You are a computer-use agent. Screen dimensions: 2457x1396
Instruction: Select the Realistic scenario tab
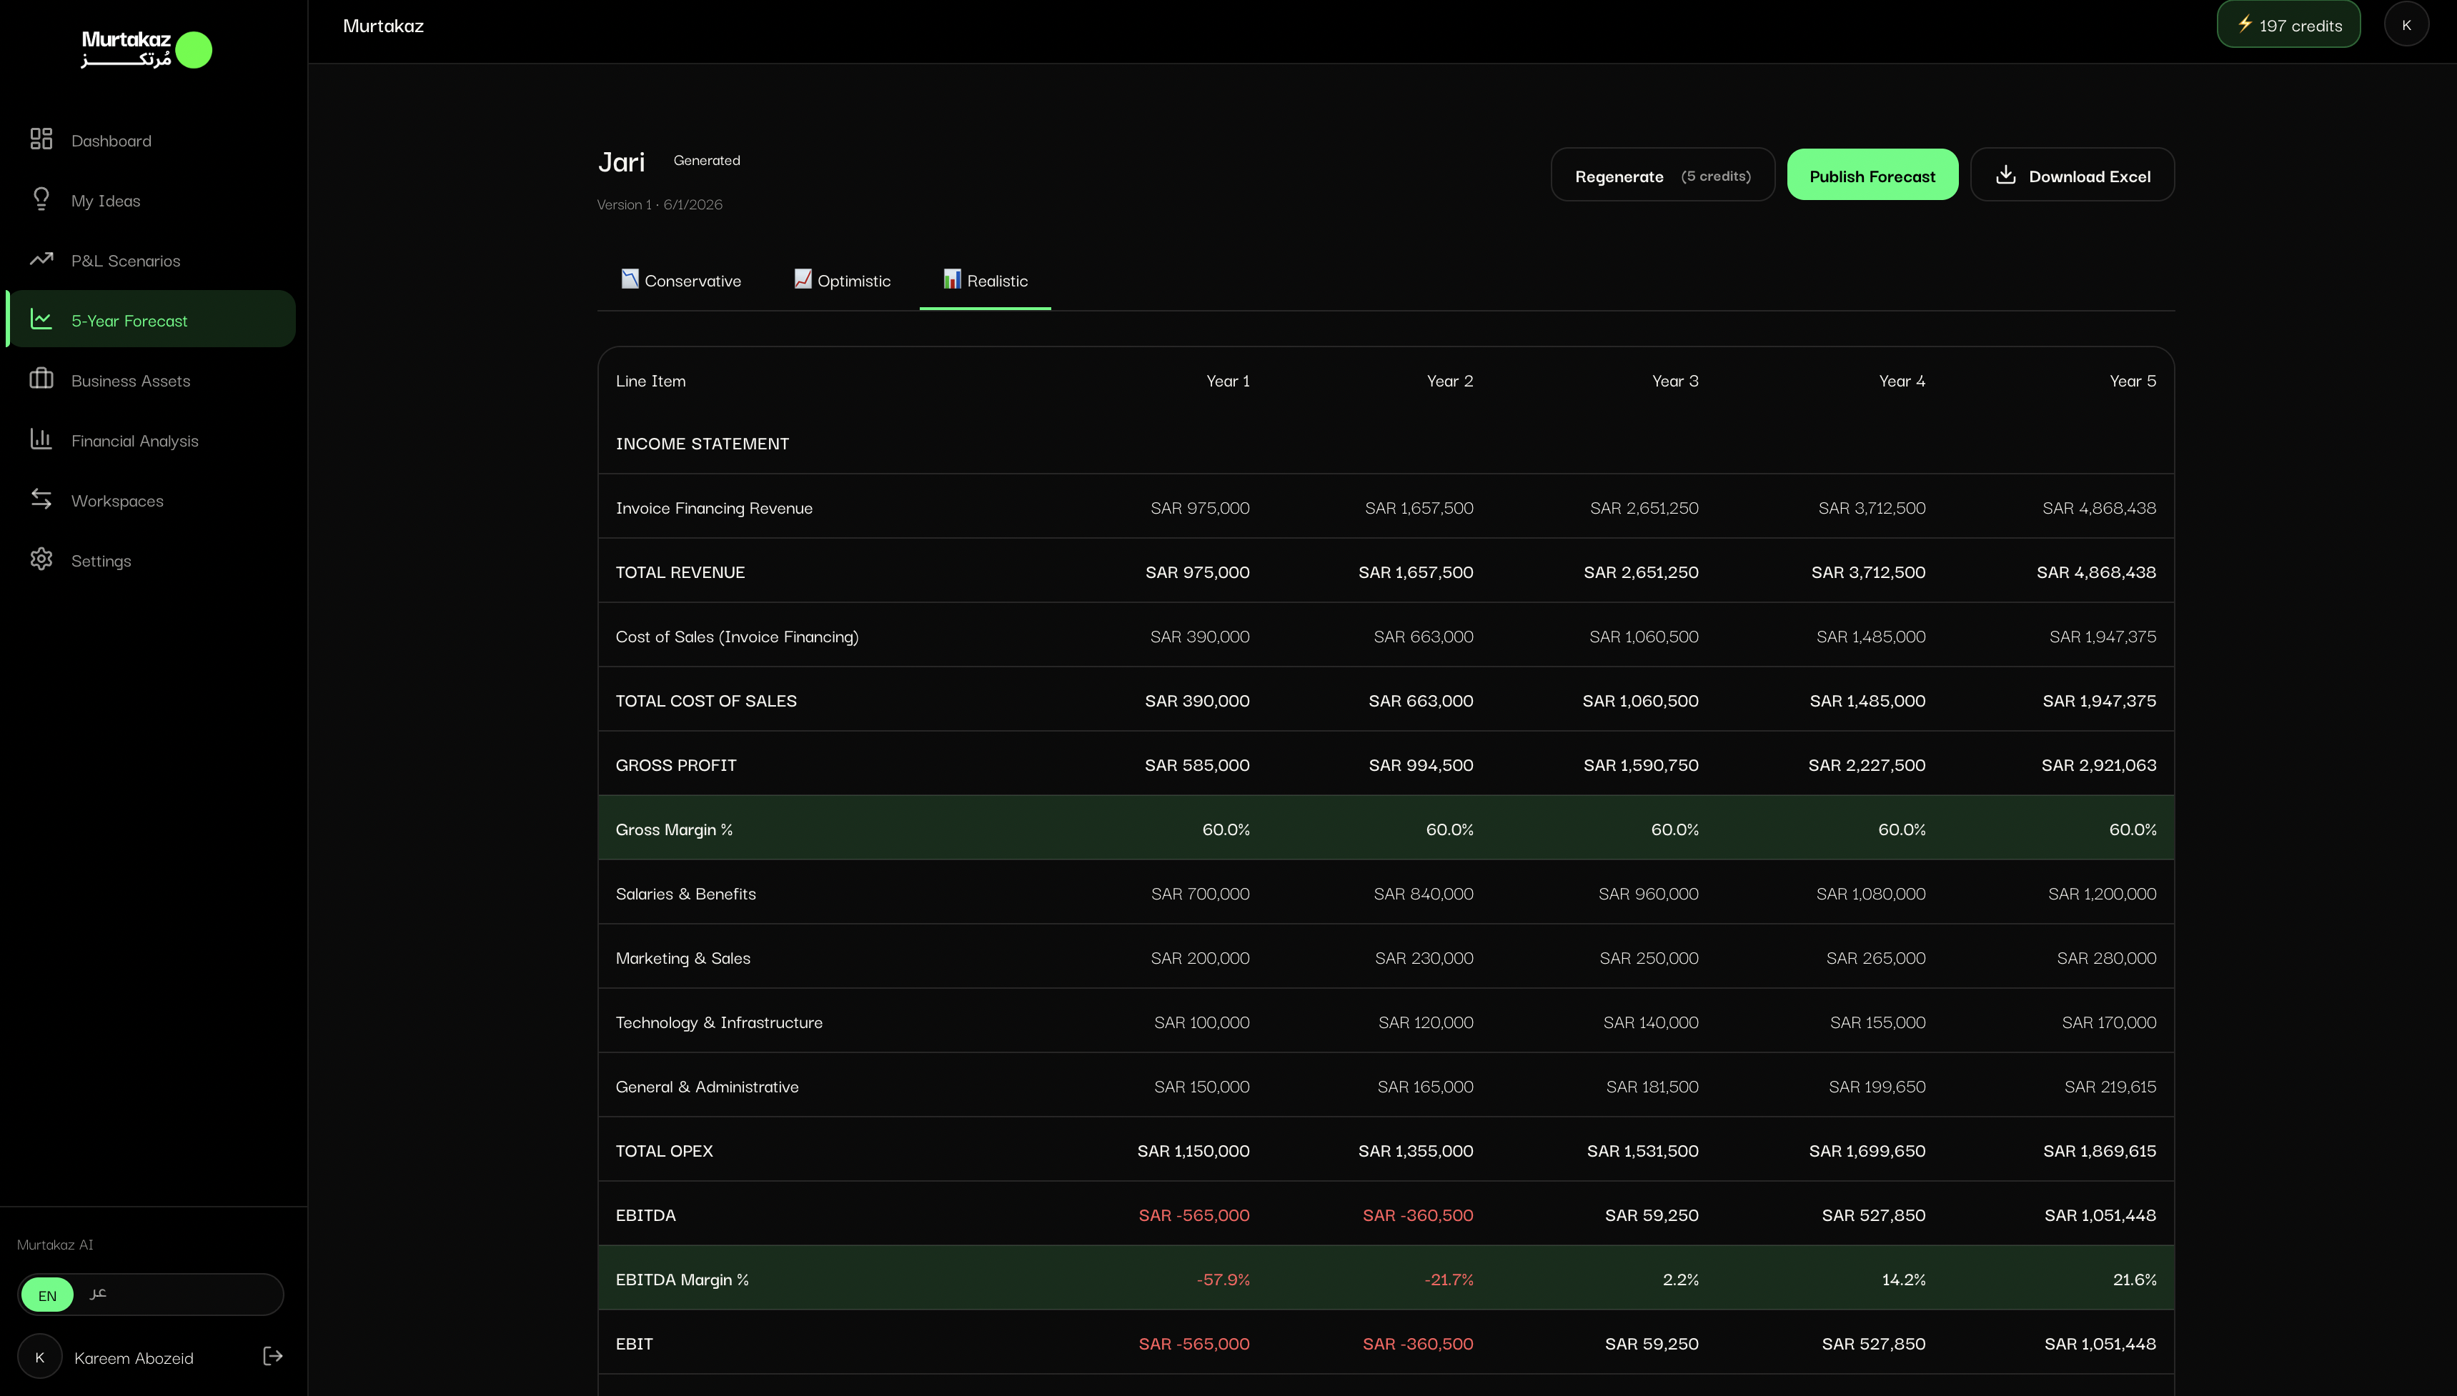(985, 281)
